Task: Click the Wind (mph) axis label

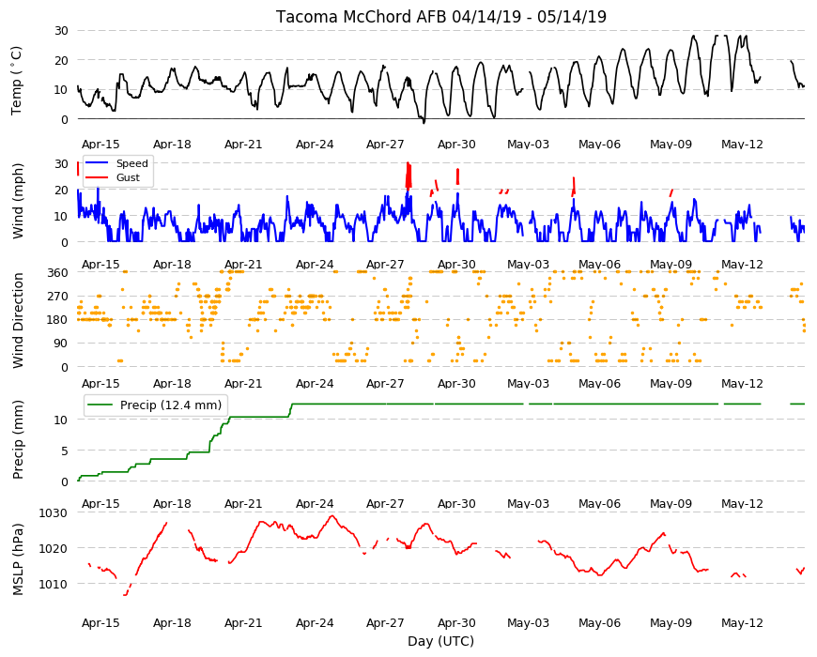Action: (x=18, y=201)
